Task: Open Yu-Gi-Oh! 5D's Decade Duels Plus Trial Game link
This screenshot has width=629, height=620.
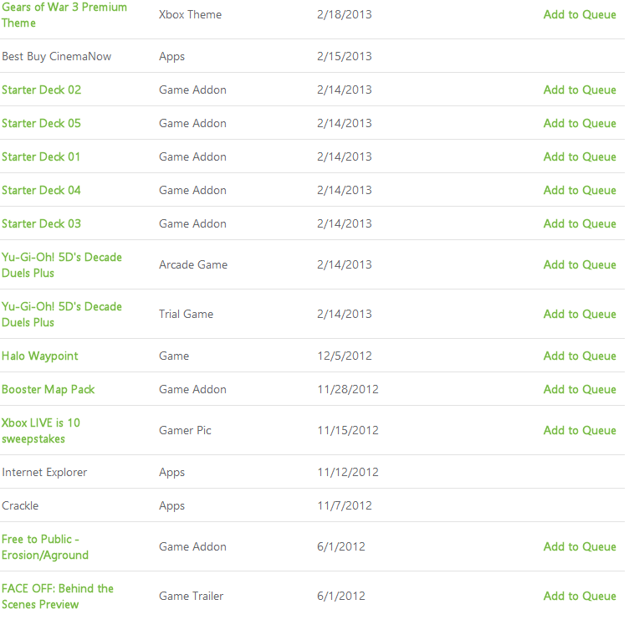Action: coord(62,315)
